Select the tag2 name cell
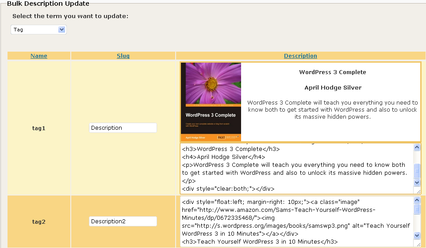The width and height of the screenshot is (426, 248). (x=39, y=222)
